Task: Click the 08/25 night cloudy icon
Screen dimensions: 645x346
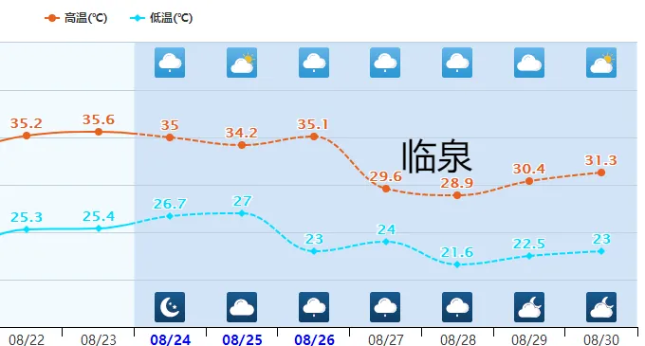Action: point(242,307)
